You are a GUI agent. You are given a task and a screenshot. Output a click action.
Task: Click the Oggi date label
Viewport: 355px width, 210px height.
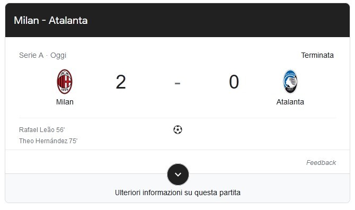58,56
